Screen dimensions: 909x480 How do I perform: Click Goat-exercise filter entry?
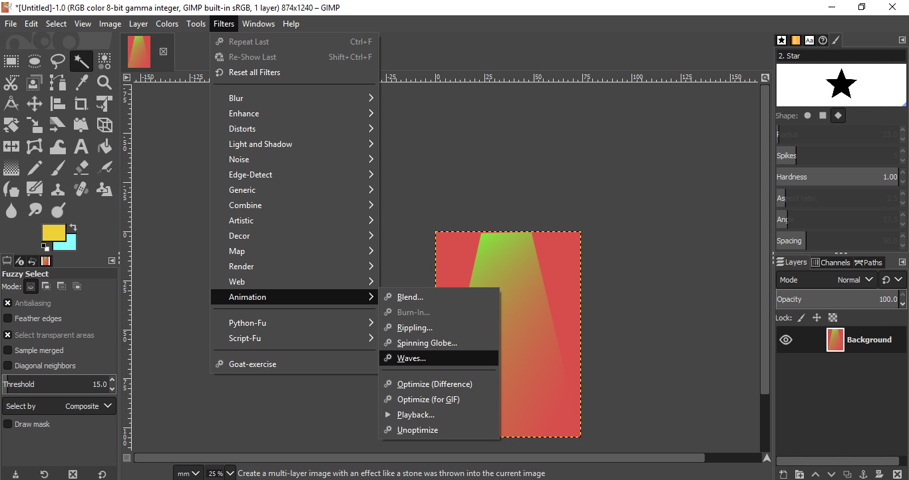(294, 364)
